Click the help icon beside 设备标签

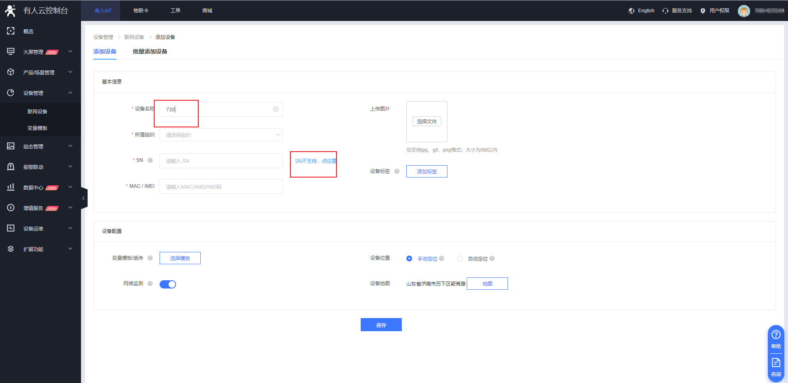[397, 171]
